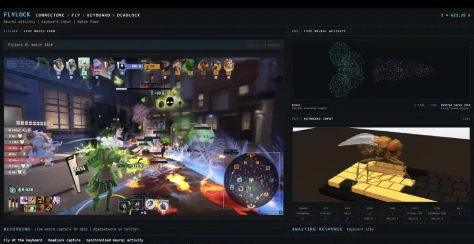Toggle the FORWARD key indicator
Screen dimensions: 474x244
coord(303,208)
